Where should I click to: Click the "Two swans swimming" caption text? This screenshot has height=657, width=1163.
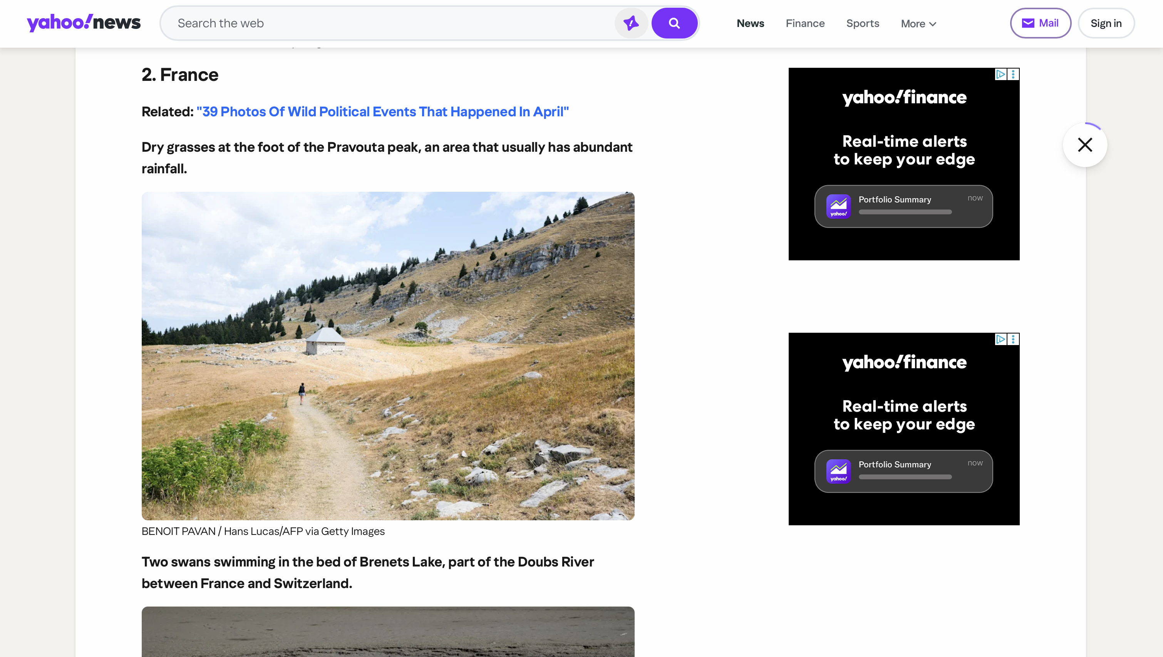pos(367,573)
